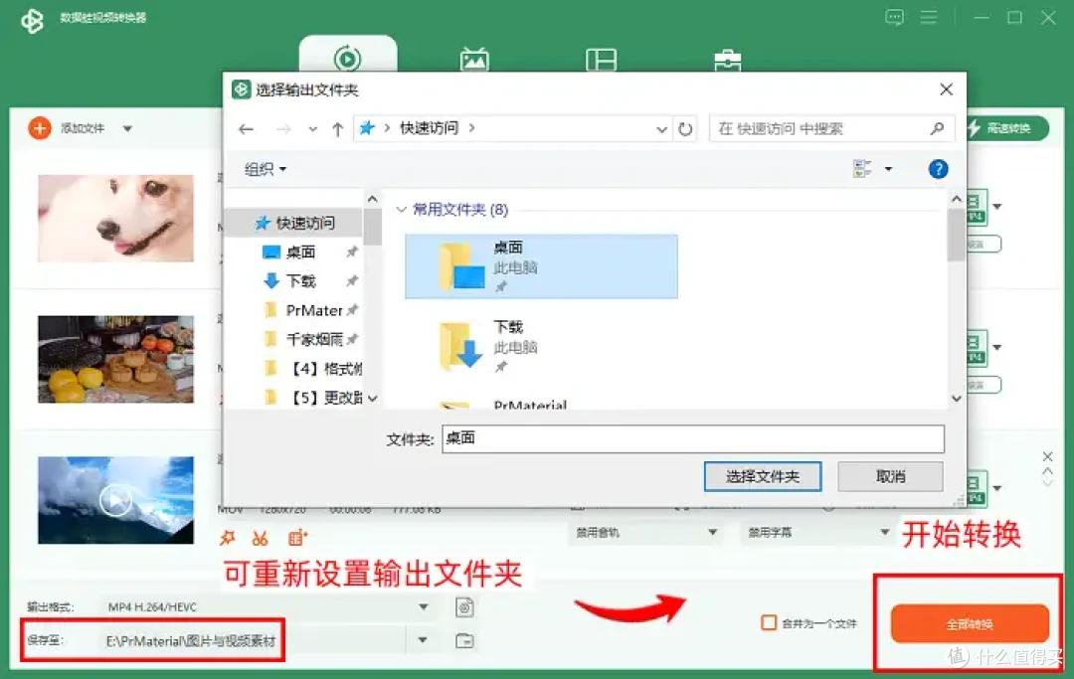The height and width of the screenshot is (679, 1074).
Task: Open dialog help question mark icon
Action: [938, 168]
